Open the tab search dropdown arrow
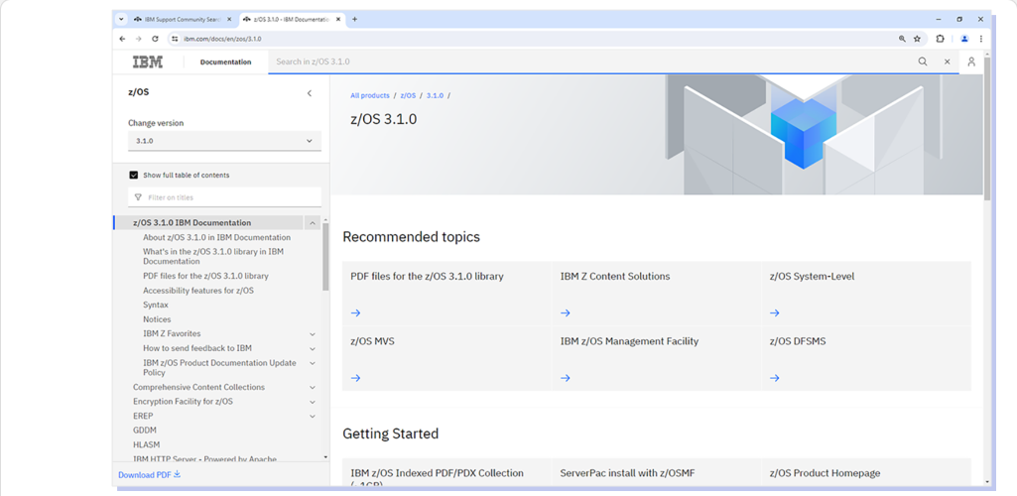This screenshot has height=496, width=1017. (x=121, y=20)
